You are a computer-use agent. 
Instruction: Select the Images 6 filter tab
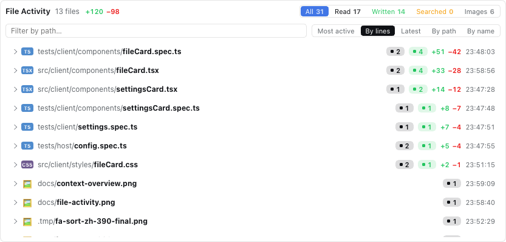tap(479, 12)
